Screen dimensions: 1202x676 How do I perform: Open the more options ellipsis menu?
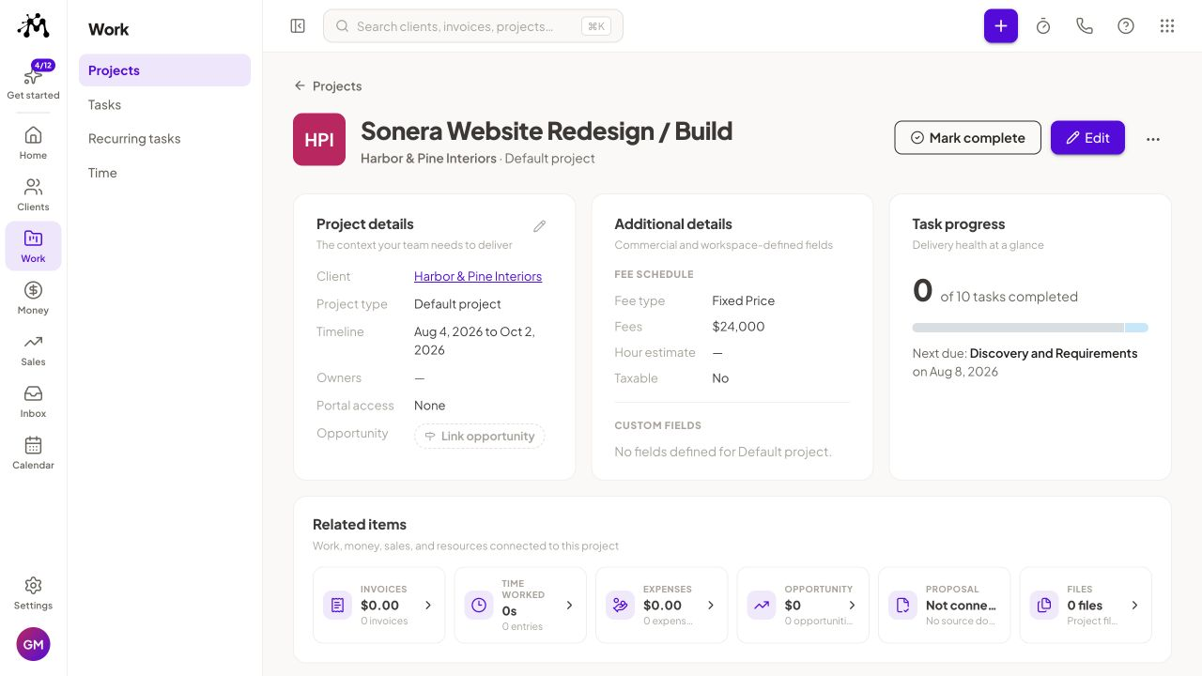(1153, 138)
